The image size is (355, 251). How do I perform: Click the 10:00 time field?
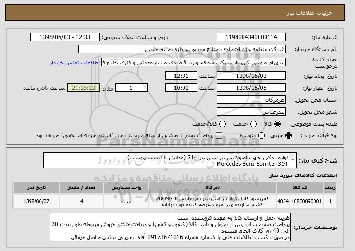point(181,88)
